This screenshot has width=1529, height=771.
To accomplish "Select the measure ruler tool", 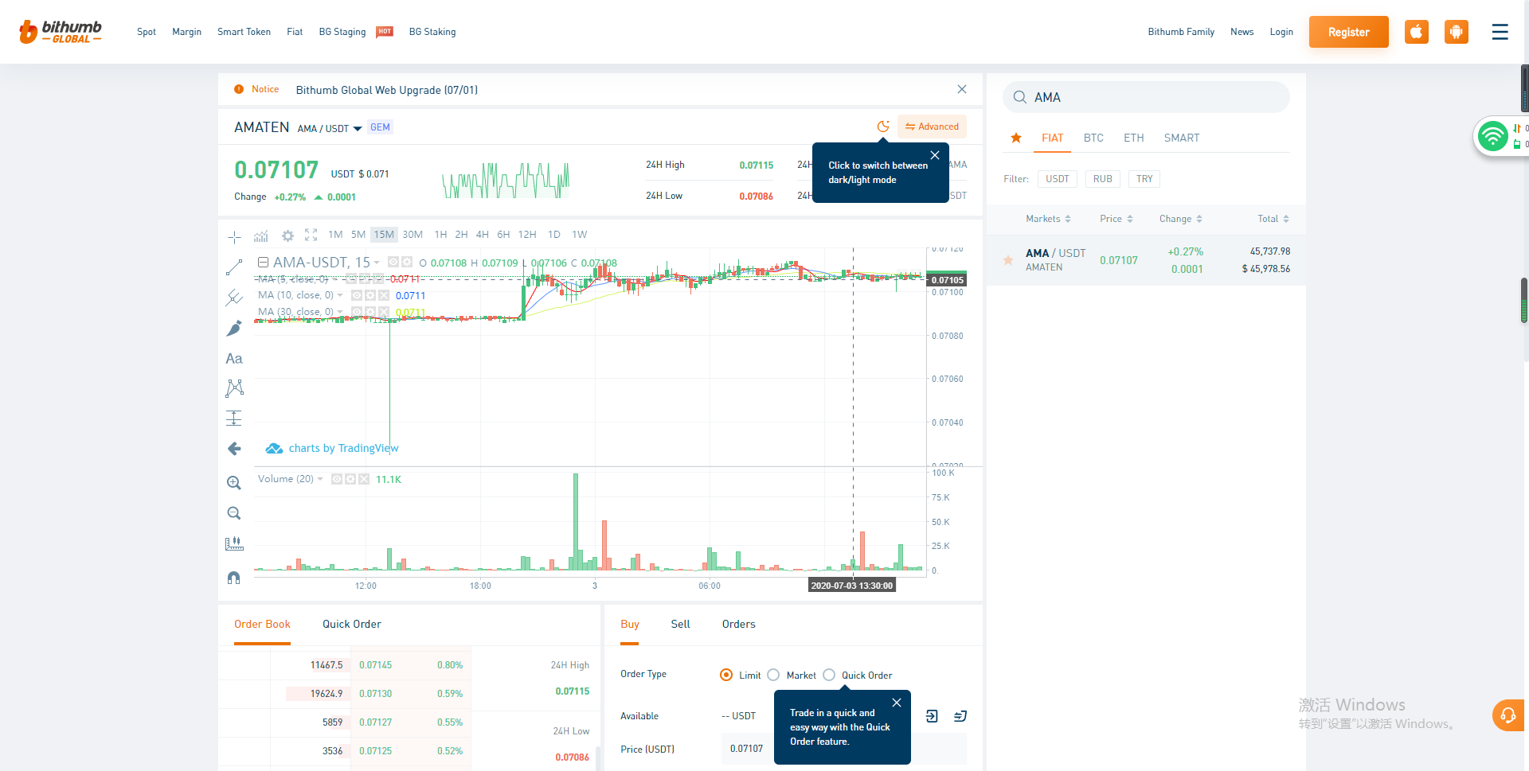I will (234, 544).
